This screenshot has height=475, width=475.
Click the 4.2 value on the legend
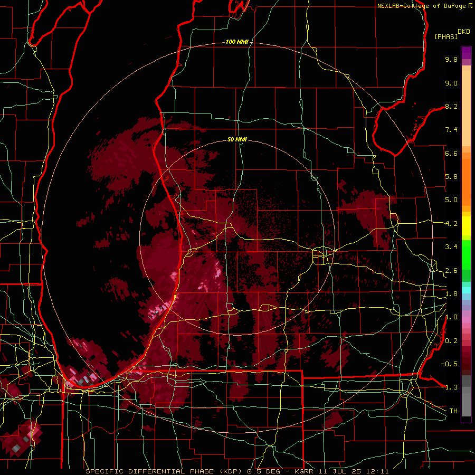click(x=451, y=224)
